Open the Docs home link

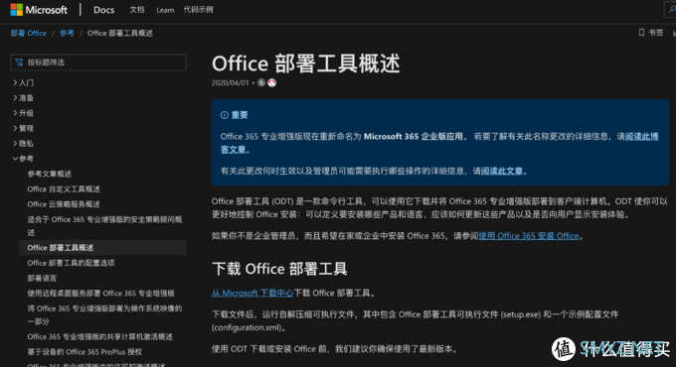[x=104, y=10]
